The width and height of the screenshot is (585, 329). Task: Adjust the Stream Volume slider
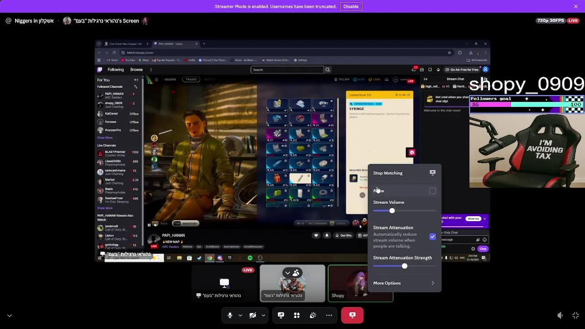tap(404, 211)
